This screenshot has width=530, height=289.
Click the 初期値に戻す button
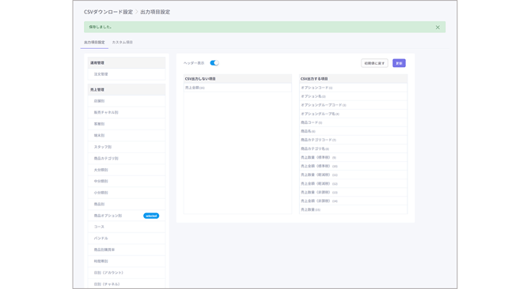coord(374,63)
